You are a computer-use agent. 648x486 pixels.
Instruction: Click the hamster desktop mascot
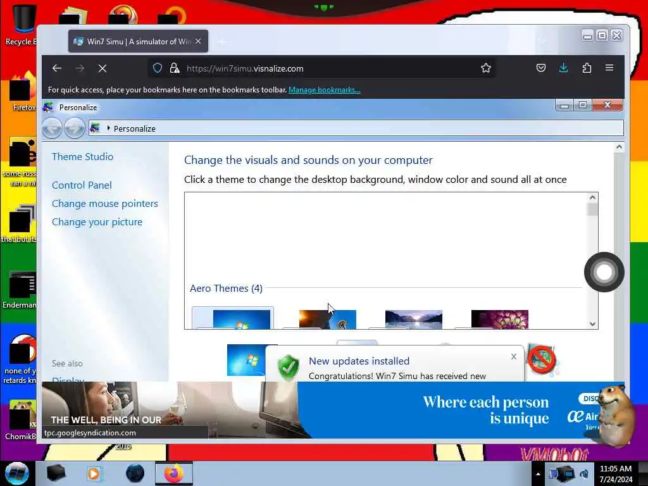(x=616, y=415)
